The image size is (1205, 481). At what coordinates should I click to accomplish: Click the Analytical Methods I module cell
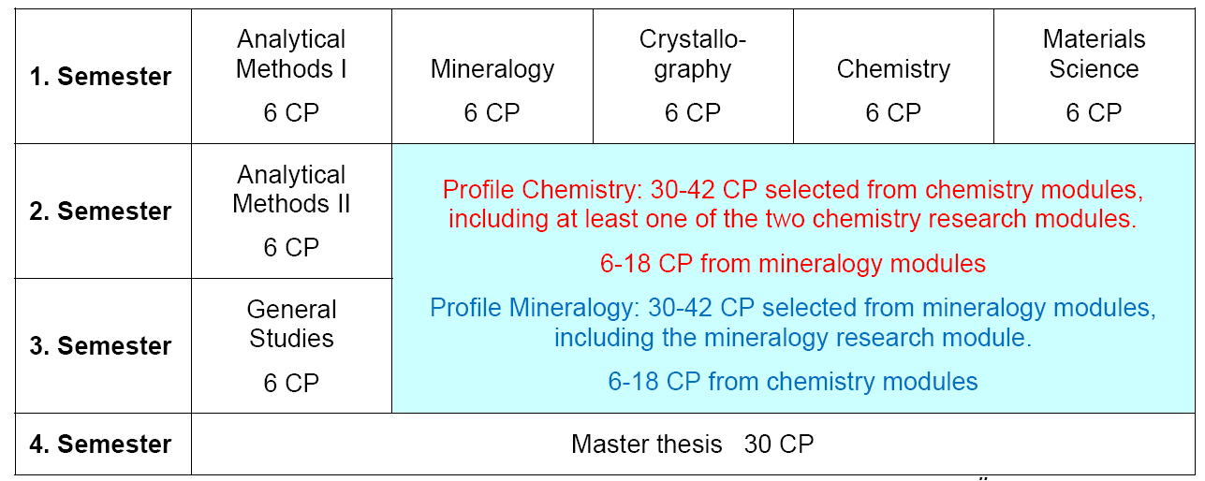(x=291, y=76)
